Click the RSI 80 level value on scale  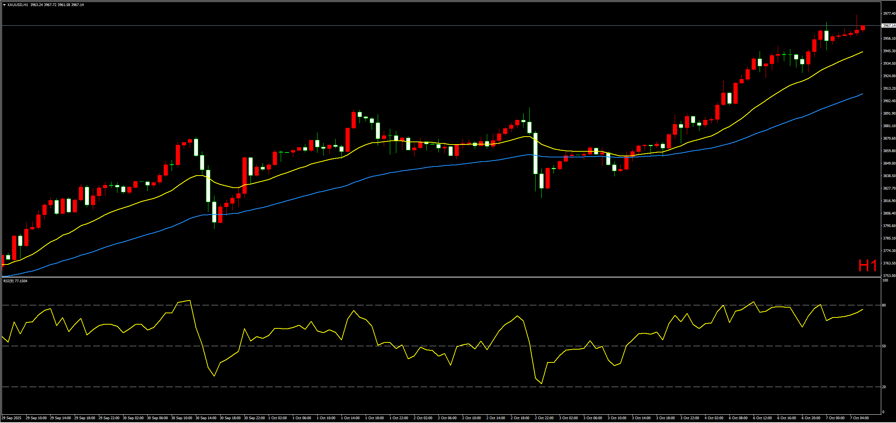(x=884, y=305)
